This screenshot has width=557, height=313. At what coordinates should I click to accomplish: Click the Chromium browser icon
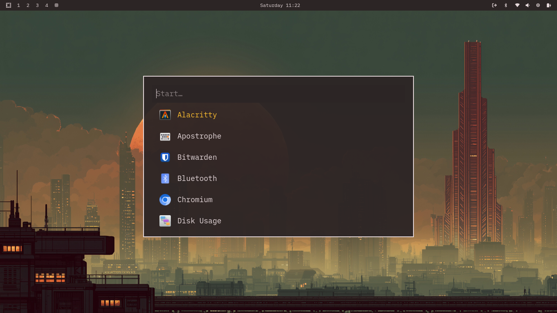[165, 200]
